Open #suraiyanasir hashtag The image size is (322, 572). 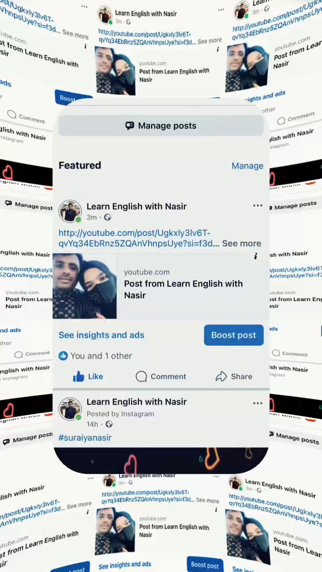[85, 438]
